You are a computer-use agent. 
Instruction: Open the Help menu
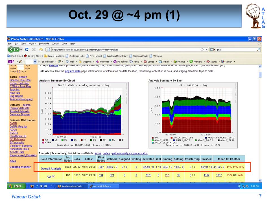tap(73, 44)
